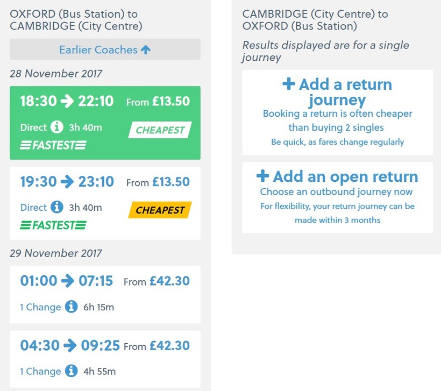Click Add an open return heading
The height and width of the screenshot is (391, 441).
[x=345, y=176]
